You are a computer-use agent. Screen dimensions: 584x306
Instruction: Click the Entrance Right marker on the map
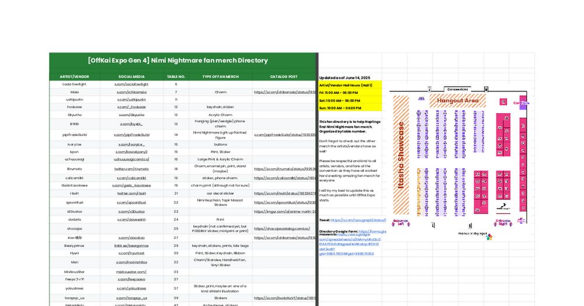point(503,223)
